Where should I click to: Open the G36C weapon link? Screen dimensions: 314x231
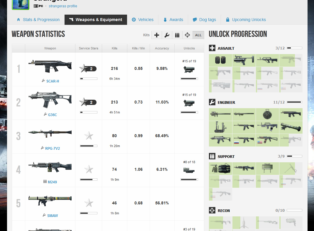click(x=52, y=115)
